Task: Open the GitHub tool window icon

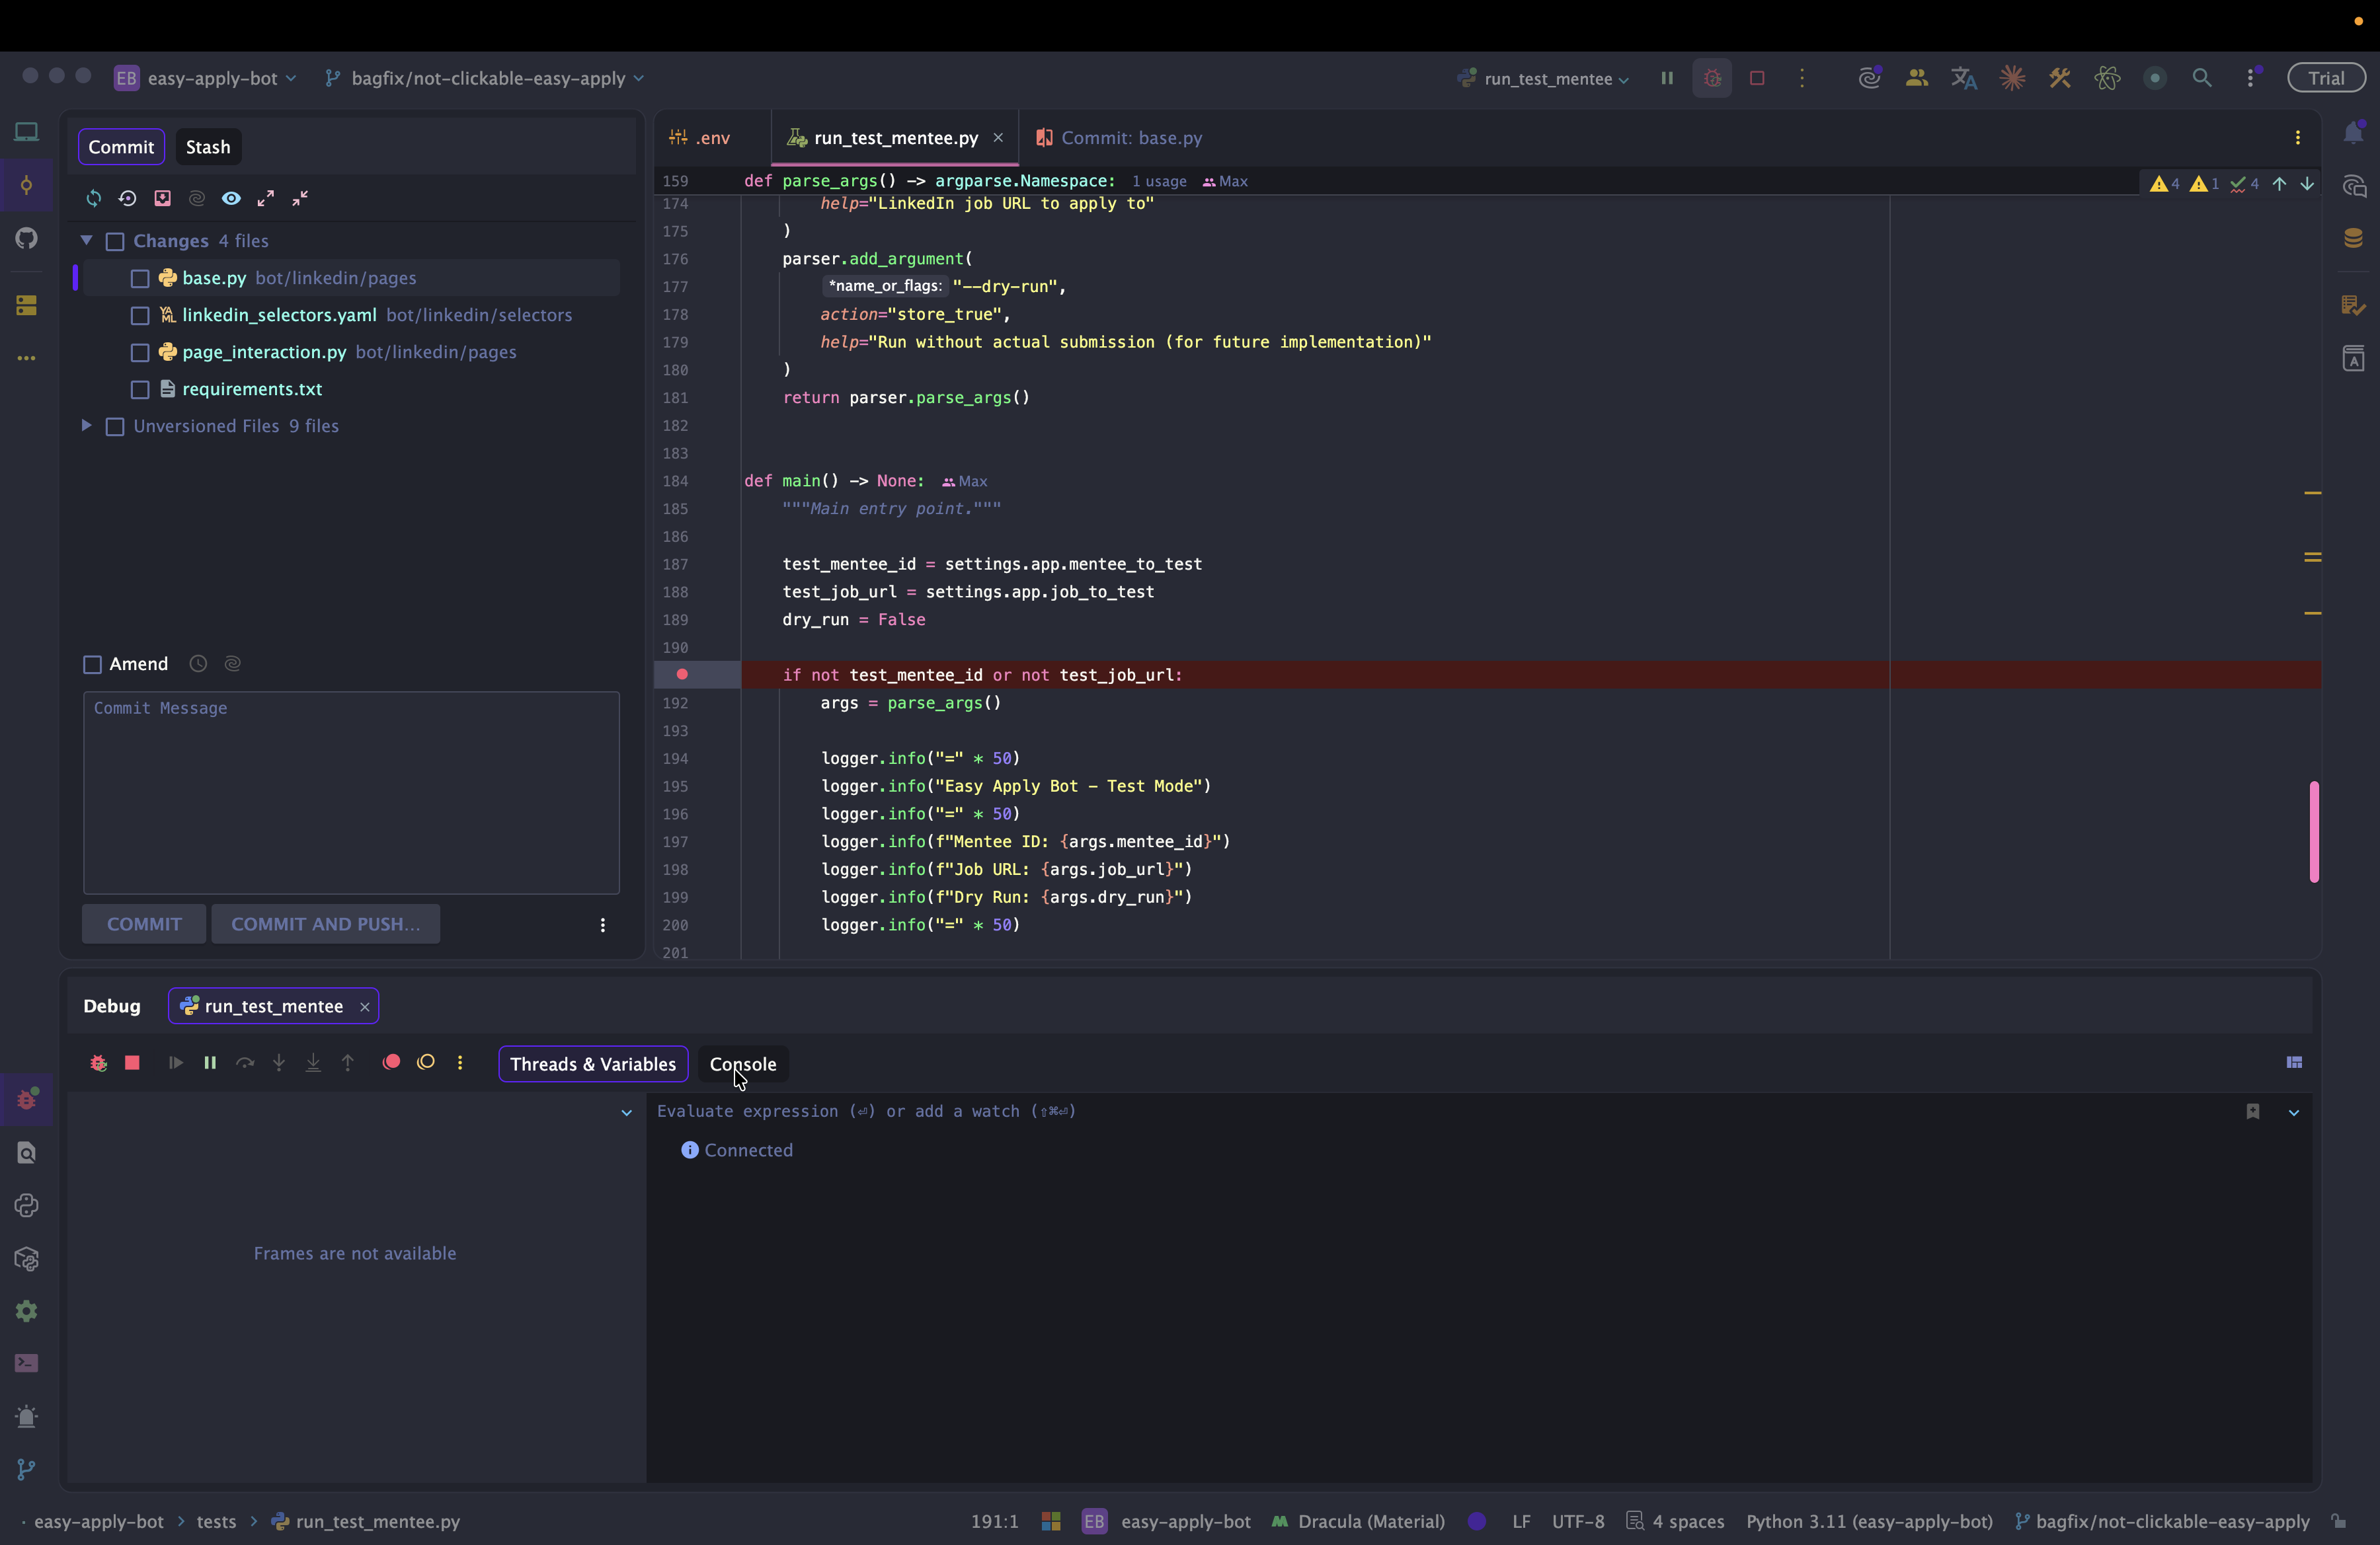Action: coord(27,238)
